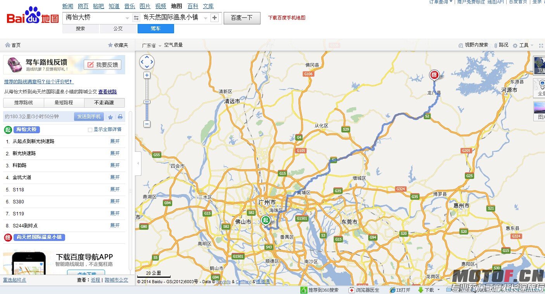Click 下载 in the status bar
Screen dimensions: 545x294
point(426,290)
